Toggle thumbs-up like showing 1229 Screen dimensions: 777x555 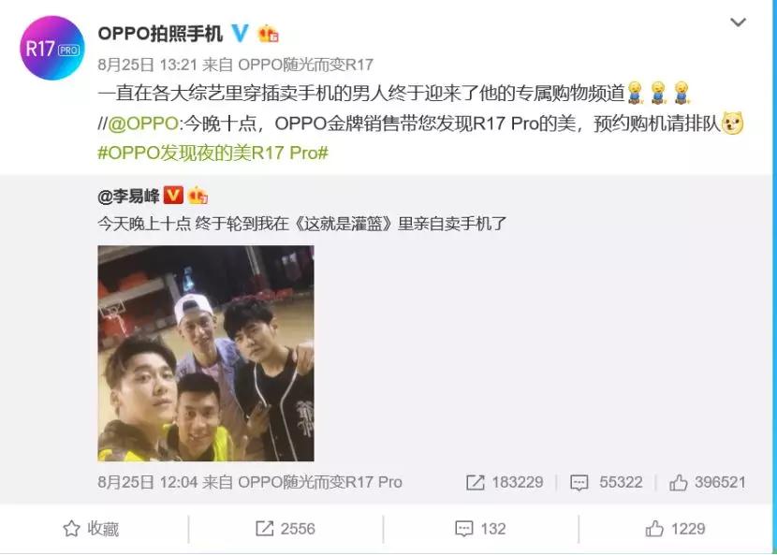675,529
